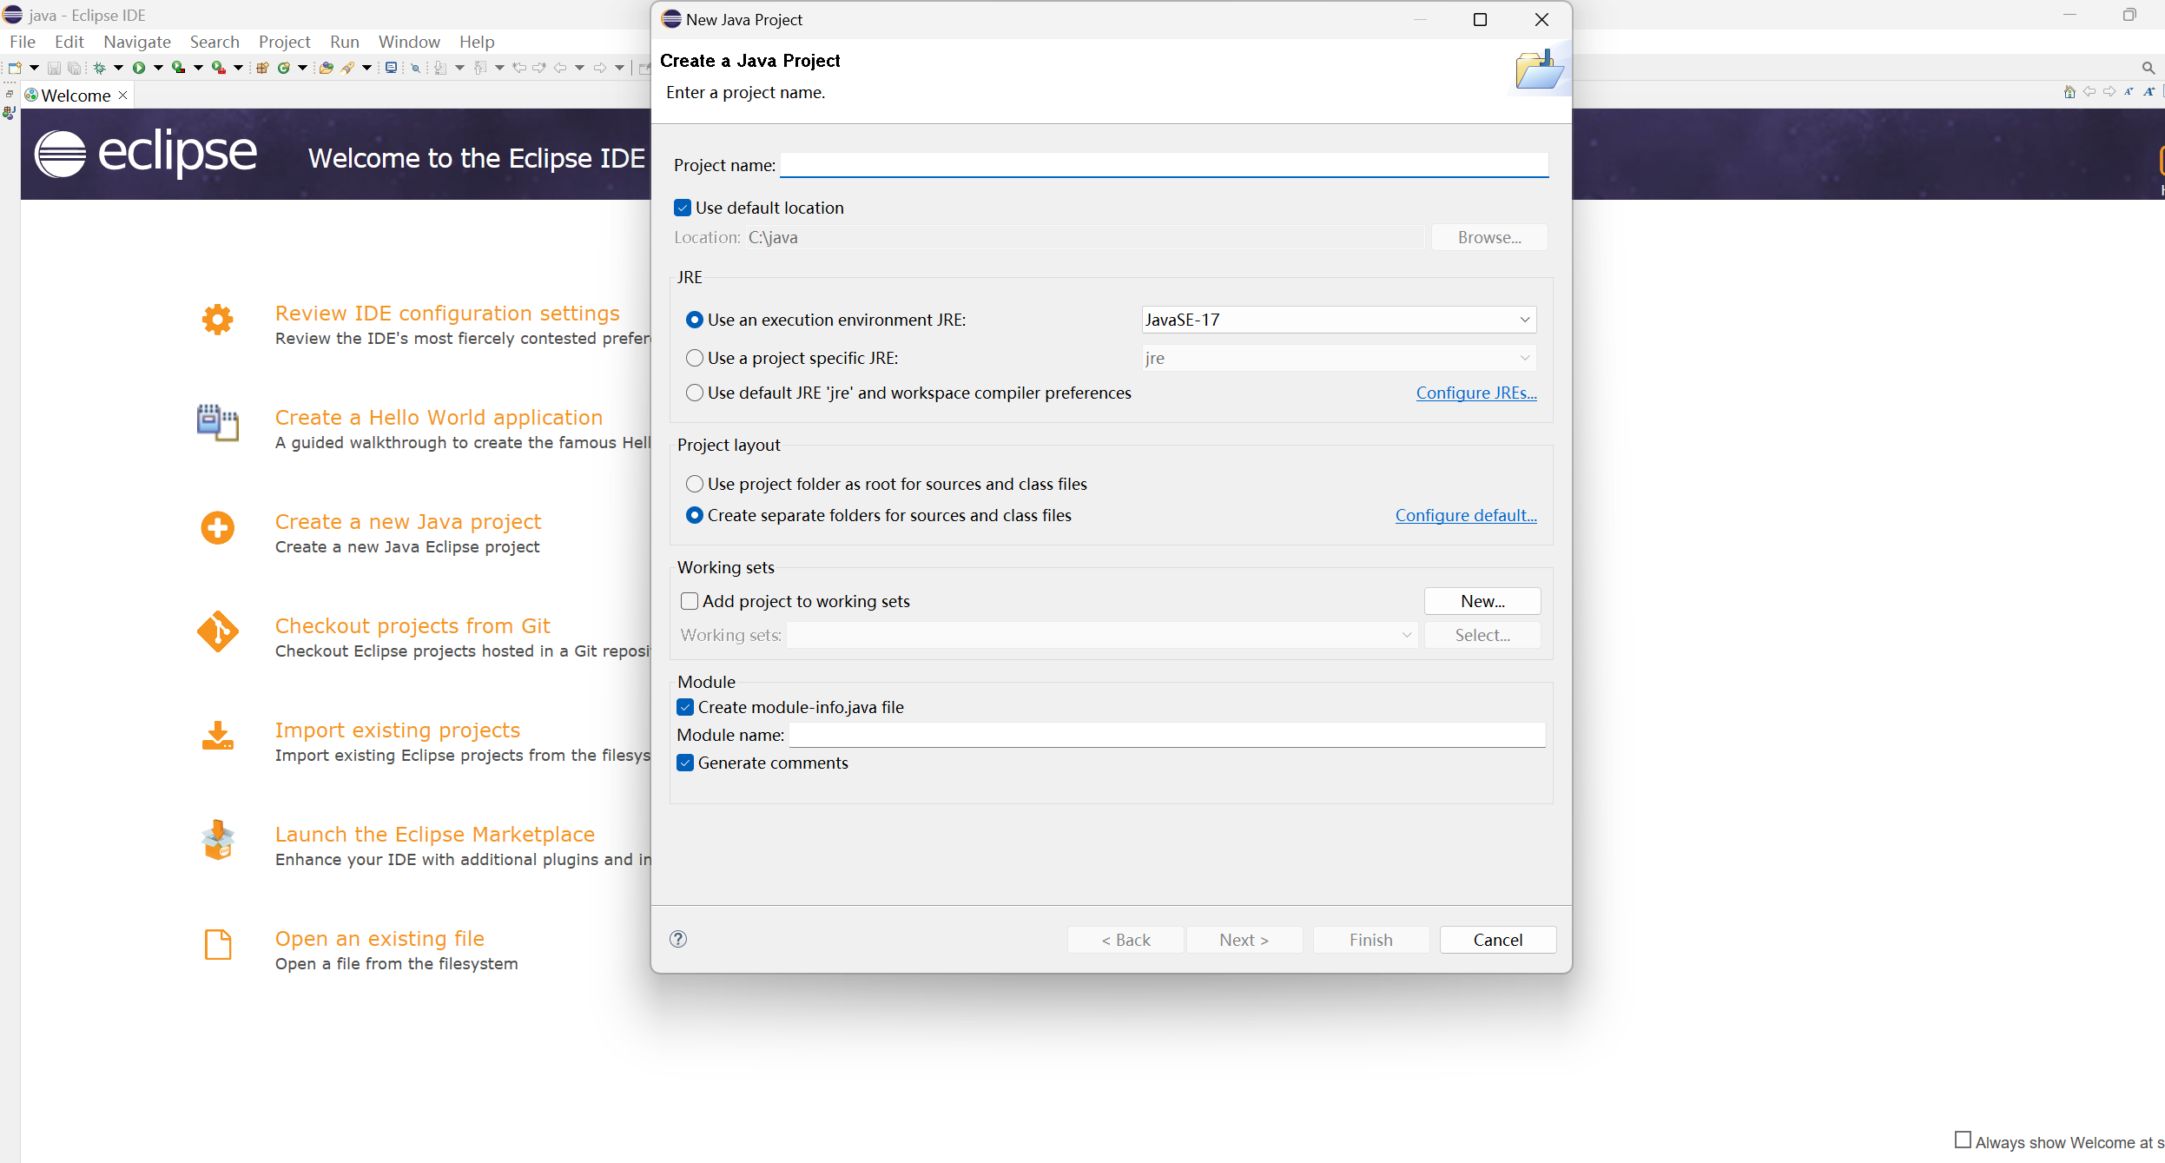Open the Window menu
2165x1163 pixels.
pos(409,42)
